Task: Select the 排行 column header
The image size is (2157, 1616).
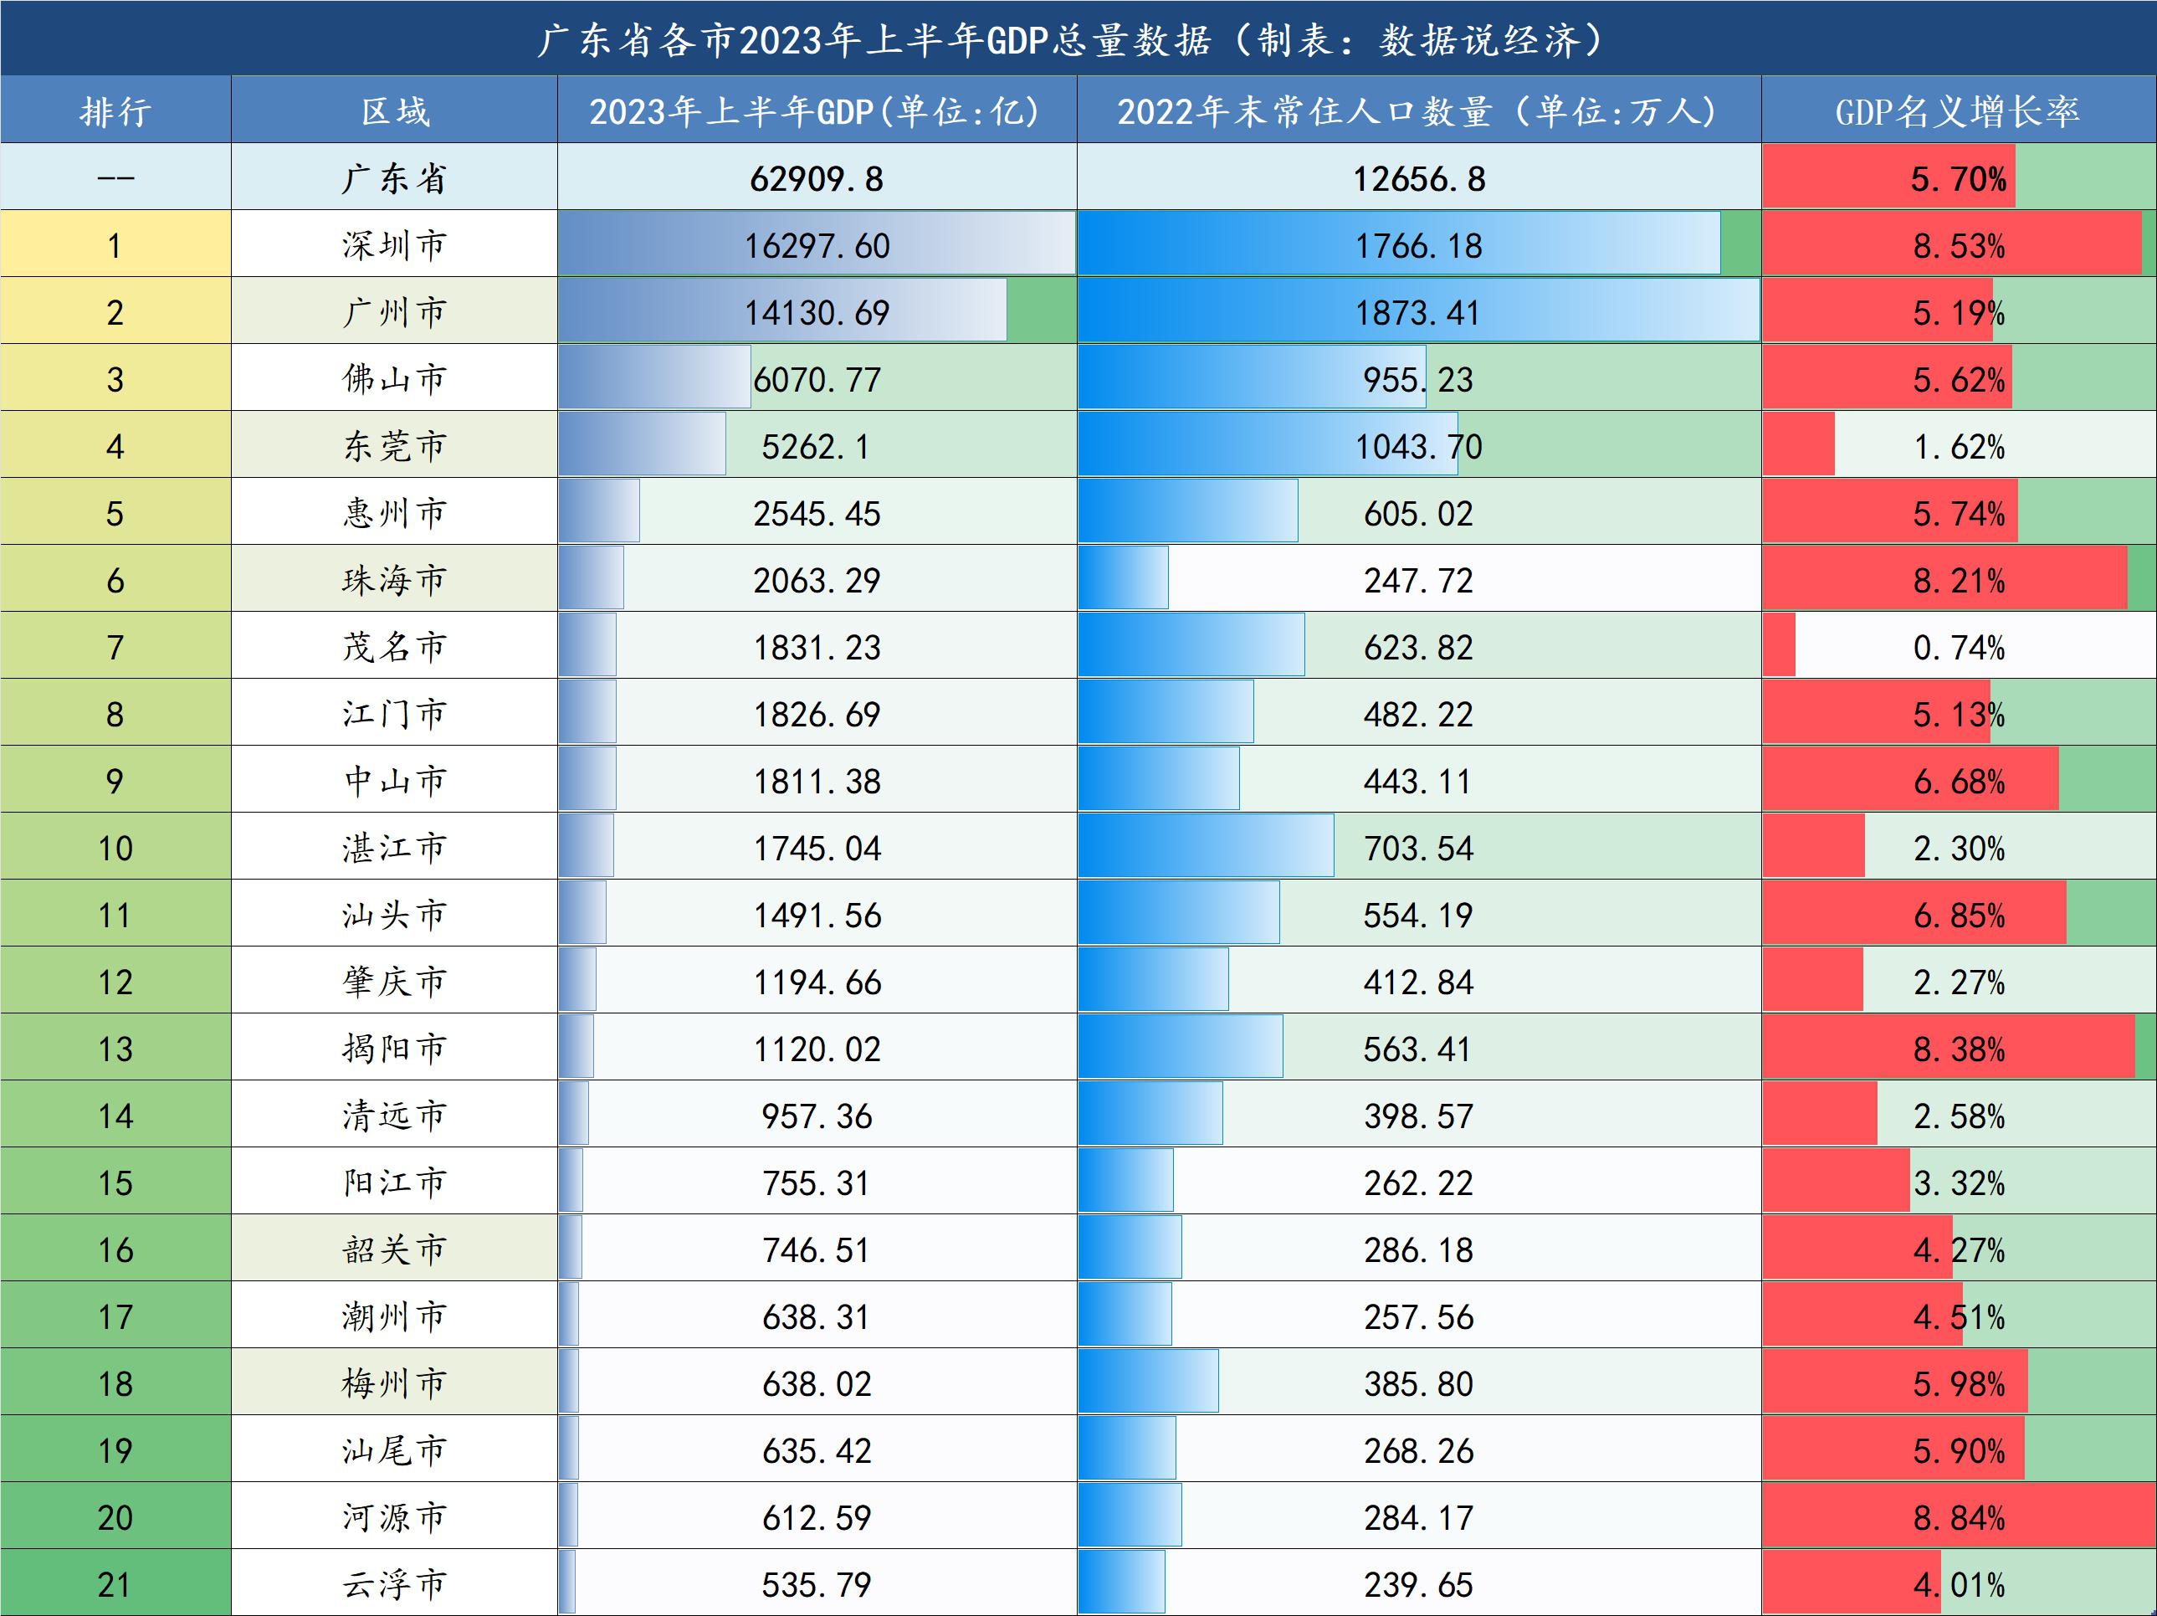Action: point(116,111)
